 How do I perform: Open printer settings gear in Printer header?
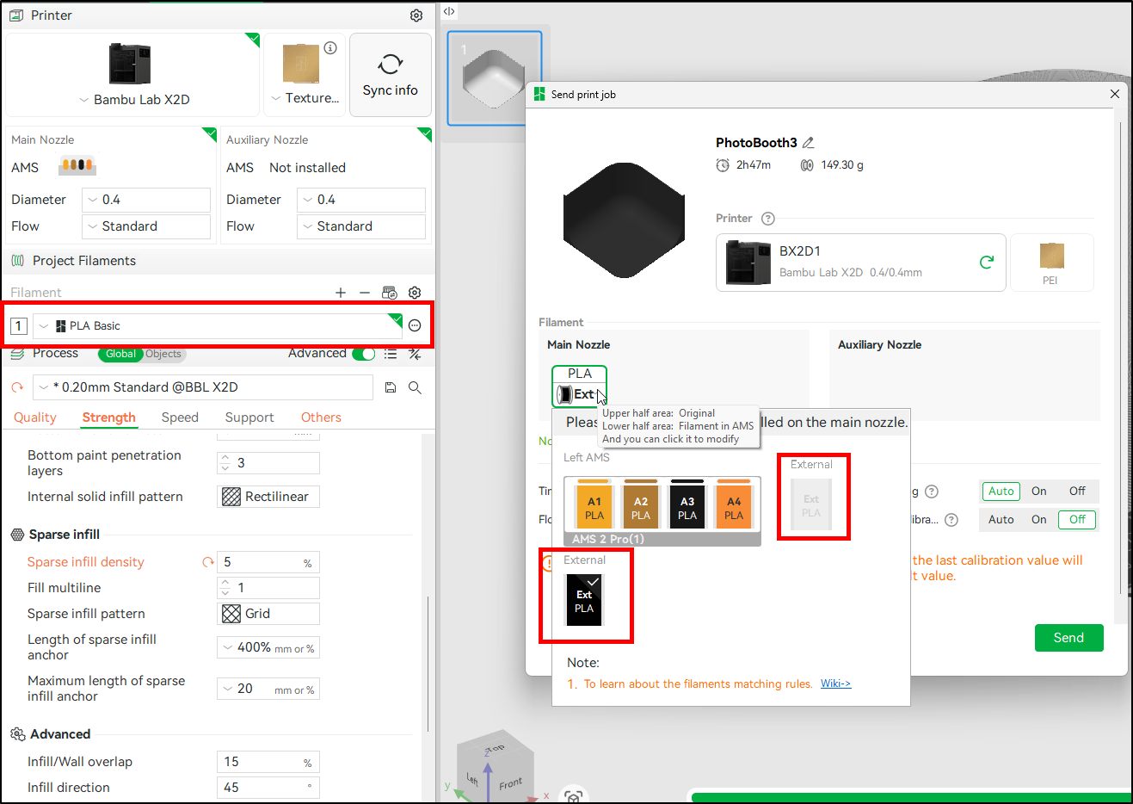[x=416, y=15]
